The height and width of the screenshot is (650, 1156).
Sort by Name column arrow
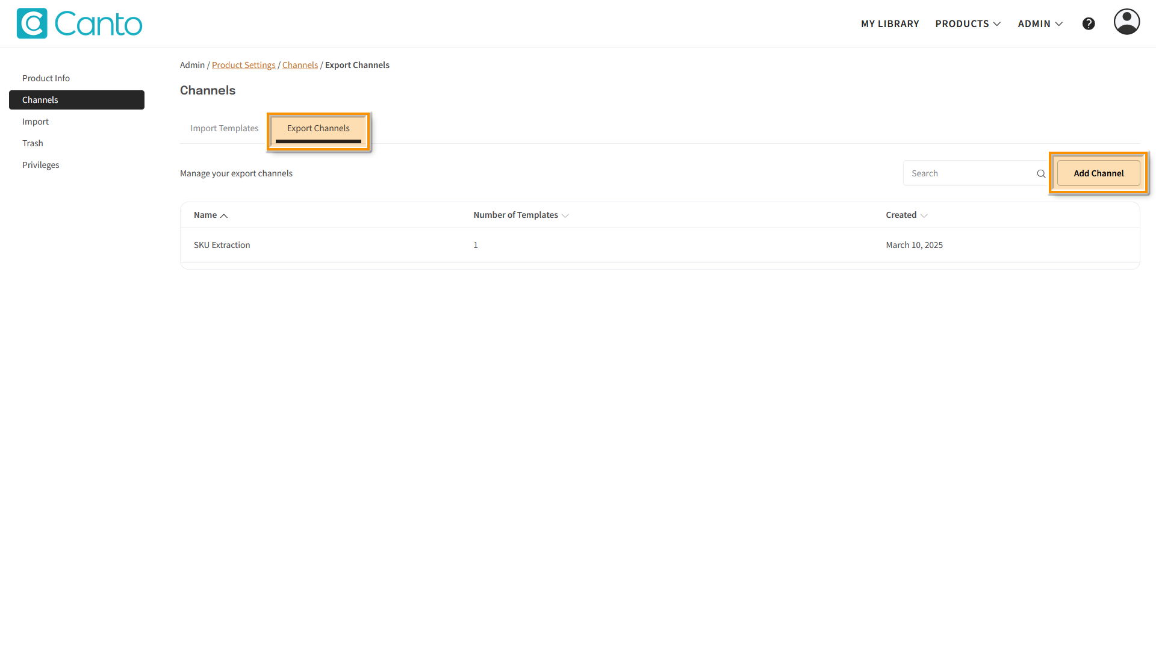(x=224, y=215)
